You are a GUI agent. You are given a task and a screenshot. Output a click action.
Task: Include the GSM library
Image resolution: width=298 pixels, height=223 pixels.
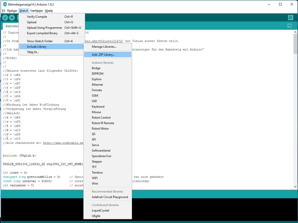point(108,96)
